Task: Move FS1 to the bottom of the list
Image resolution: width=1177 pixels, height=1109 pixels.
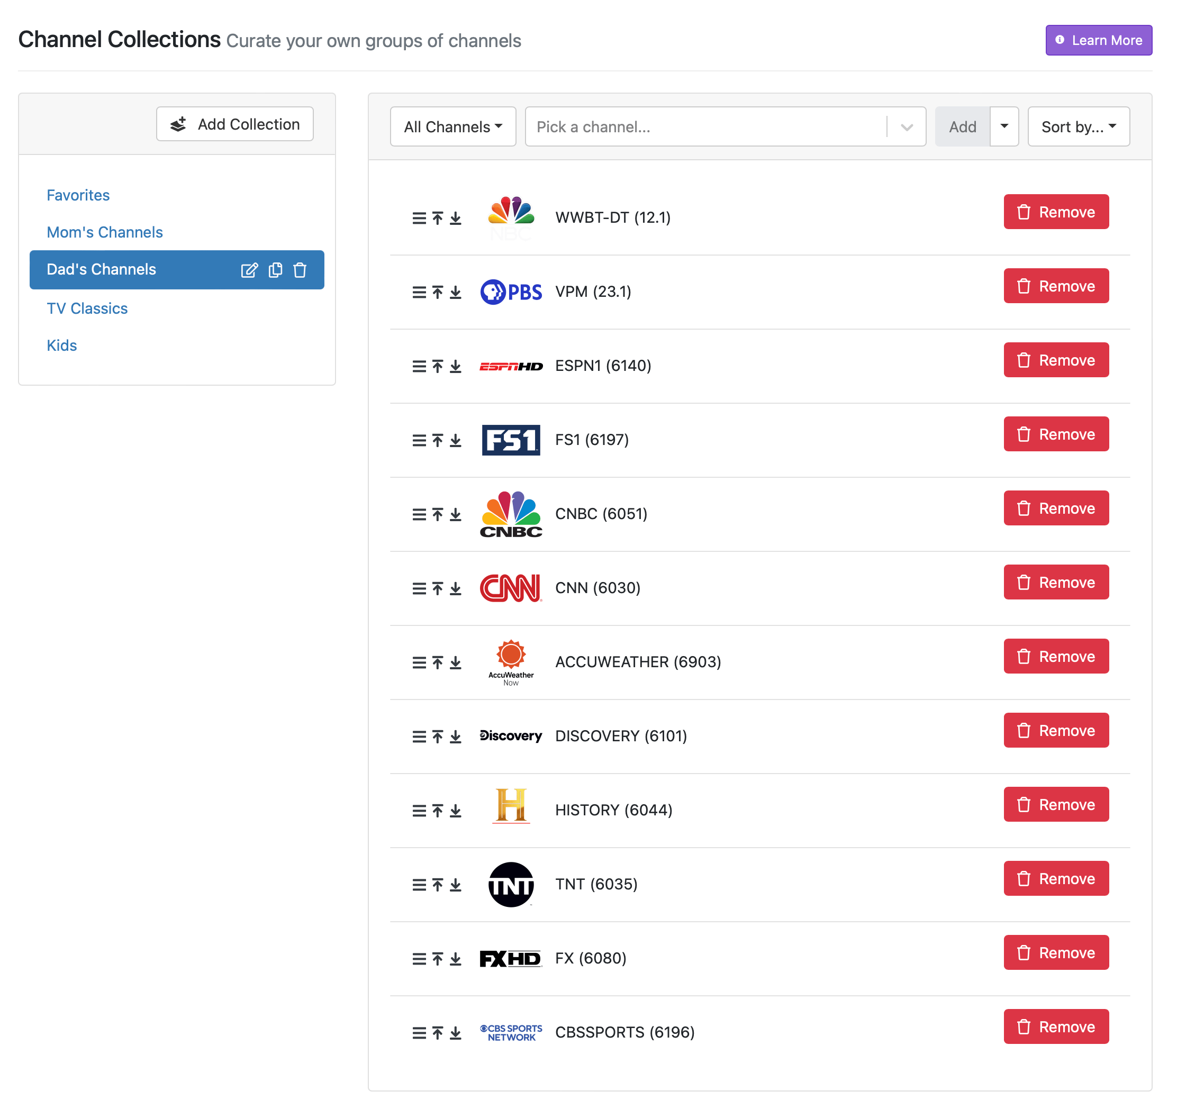Action: [x=456, y=440]
